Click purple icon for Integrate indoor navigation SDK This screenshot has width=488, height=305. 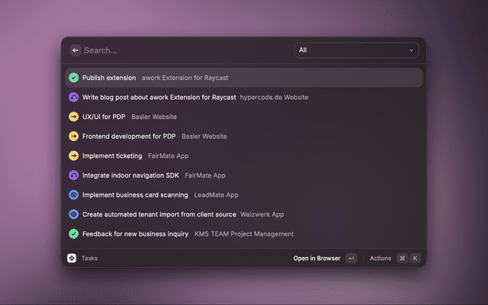pyautogui.click(x=73, y=175)
